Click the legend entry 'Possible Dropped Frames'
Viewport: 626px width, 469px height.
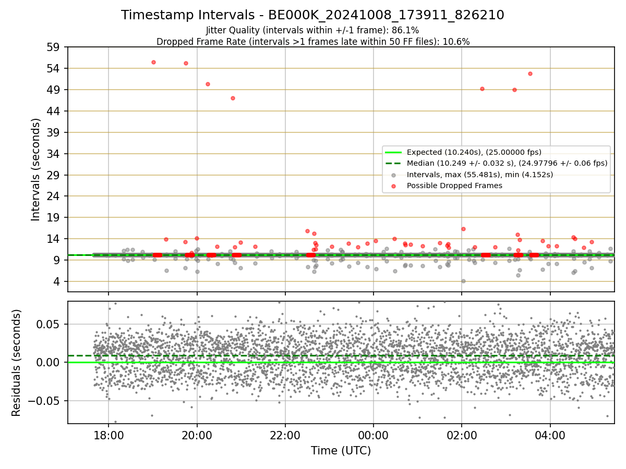coord(454,186)
